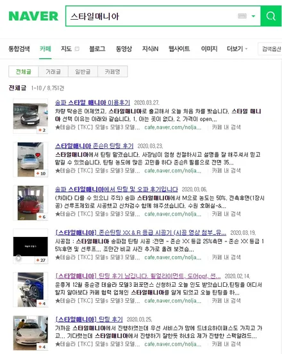Click the red Tesla thumbnail with +6
The image size is (282, 354).
click(x=31, y=203)
